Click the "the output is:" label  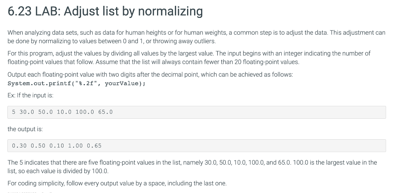pyautogui.click(x=25, y=129)
